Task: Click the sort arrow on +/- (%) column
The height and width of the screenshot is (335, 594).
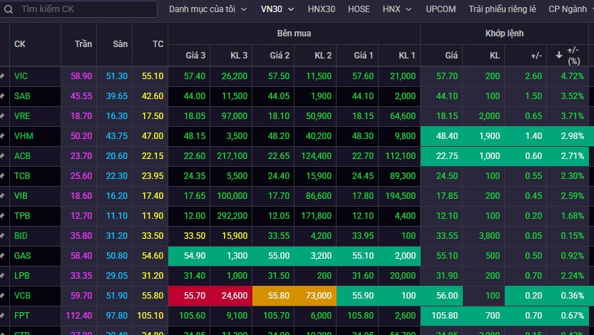Action: pos(558,56)
